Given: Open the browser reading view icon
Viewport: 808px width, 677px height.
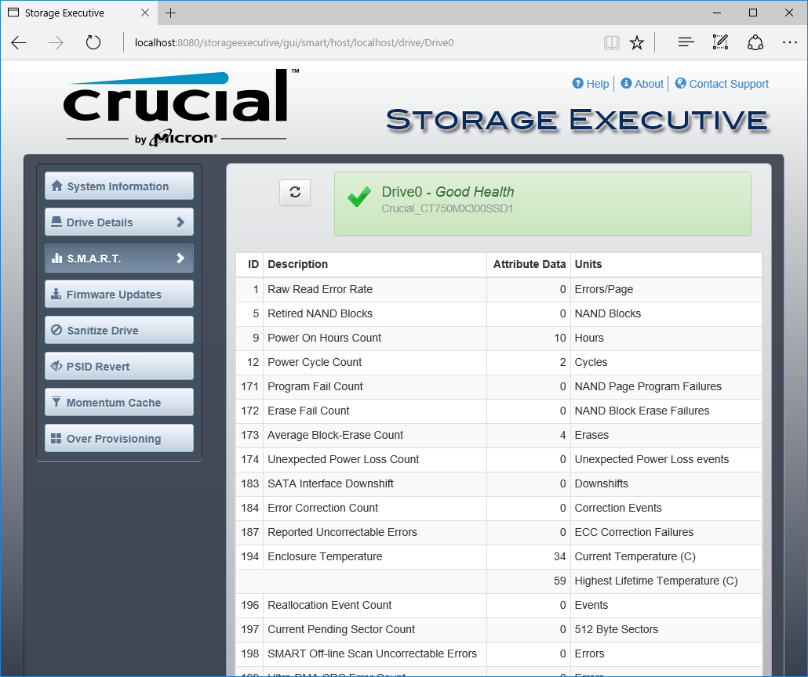Looking at the screenshot, I should (612, 43).
